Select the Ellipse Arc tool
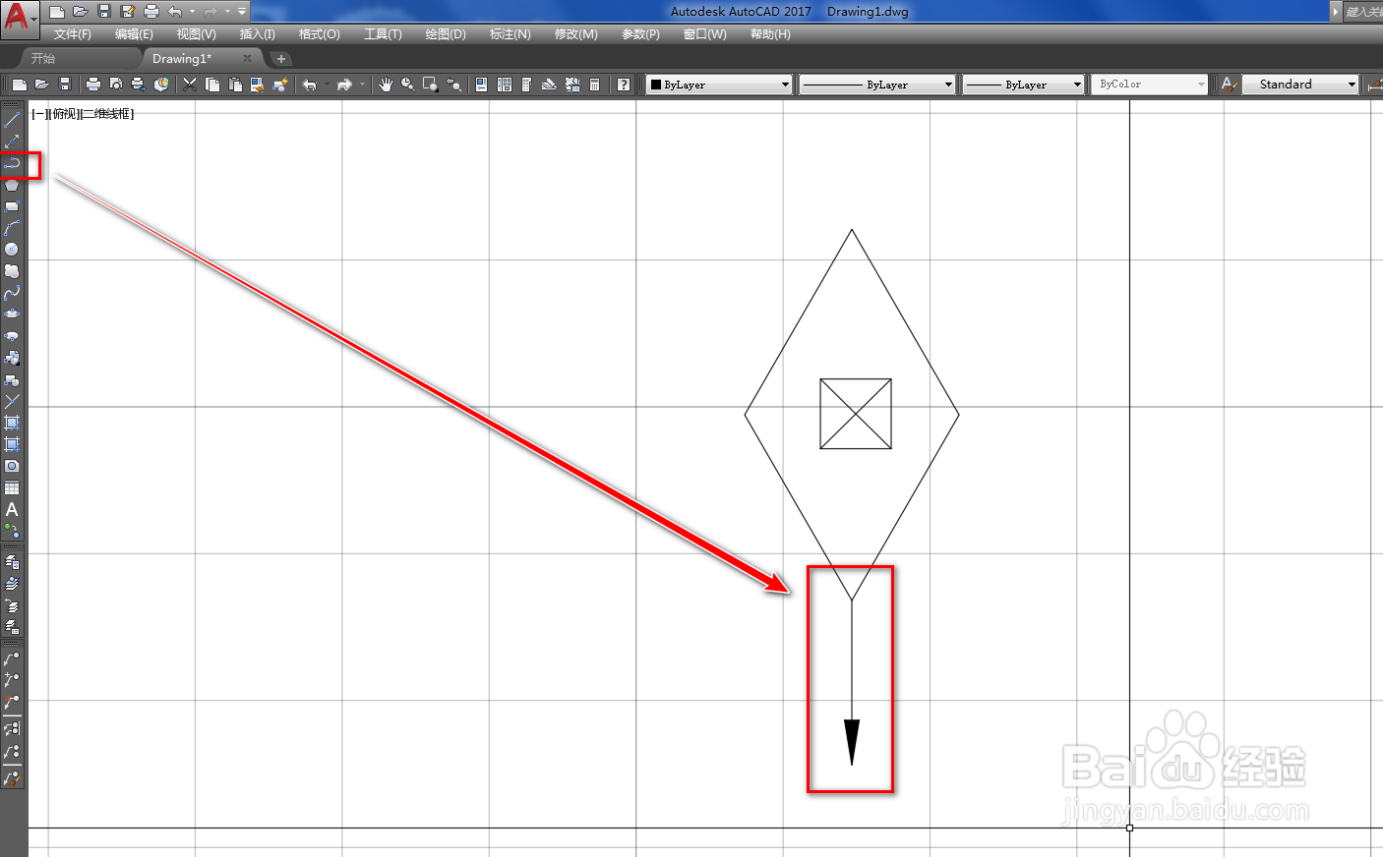 coord(12,336)
